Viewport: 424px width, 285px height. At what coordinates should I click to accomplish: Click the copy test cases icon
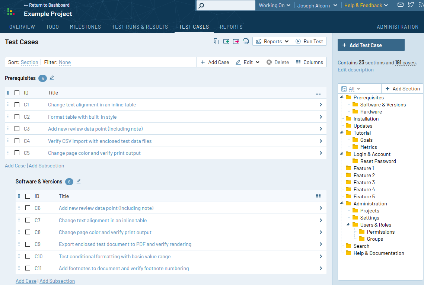216,41
